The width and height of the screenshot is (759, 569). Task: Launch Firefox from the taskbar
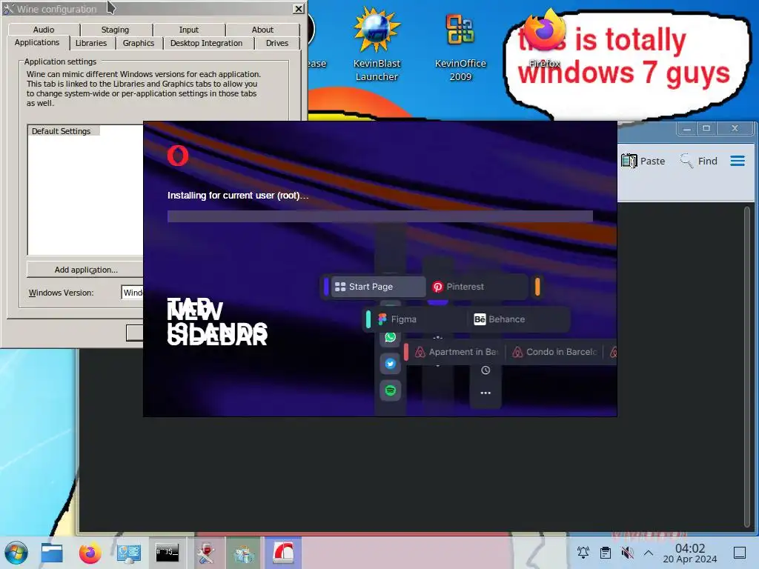(90, 553)
